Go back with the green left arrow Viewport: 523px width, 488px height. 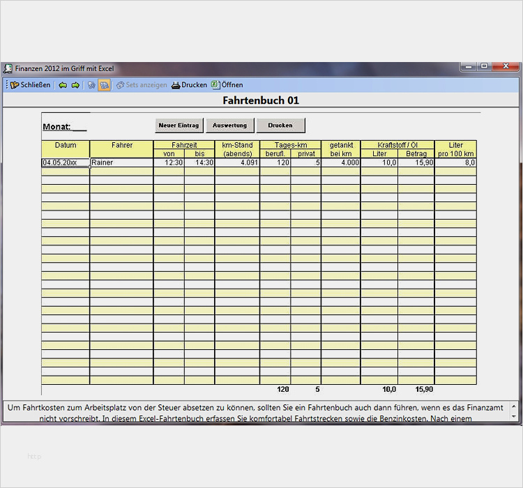63,85
